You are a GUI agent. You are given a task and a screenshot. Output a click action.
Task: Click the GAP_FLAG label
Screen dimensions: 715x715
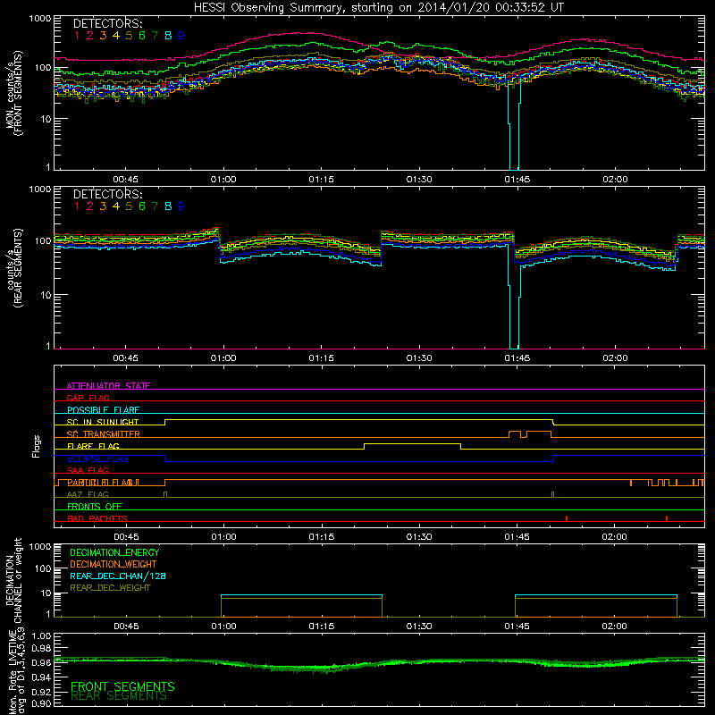[x=88, y=398]
